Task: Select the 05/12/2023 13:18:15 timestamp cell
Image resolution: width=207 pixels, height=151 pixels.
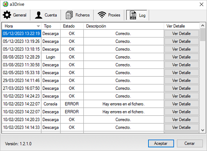Action: (x=21, y=49)
